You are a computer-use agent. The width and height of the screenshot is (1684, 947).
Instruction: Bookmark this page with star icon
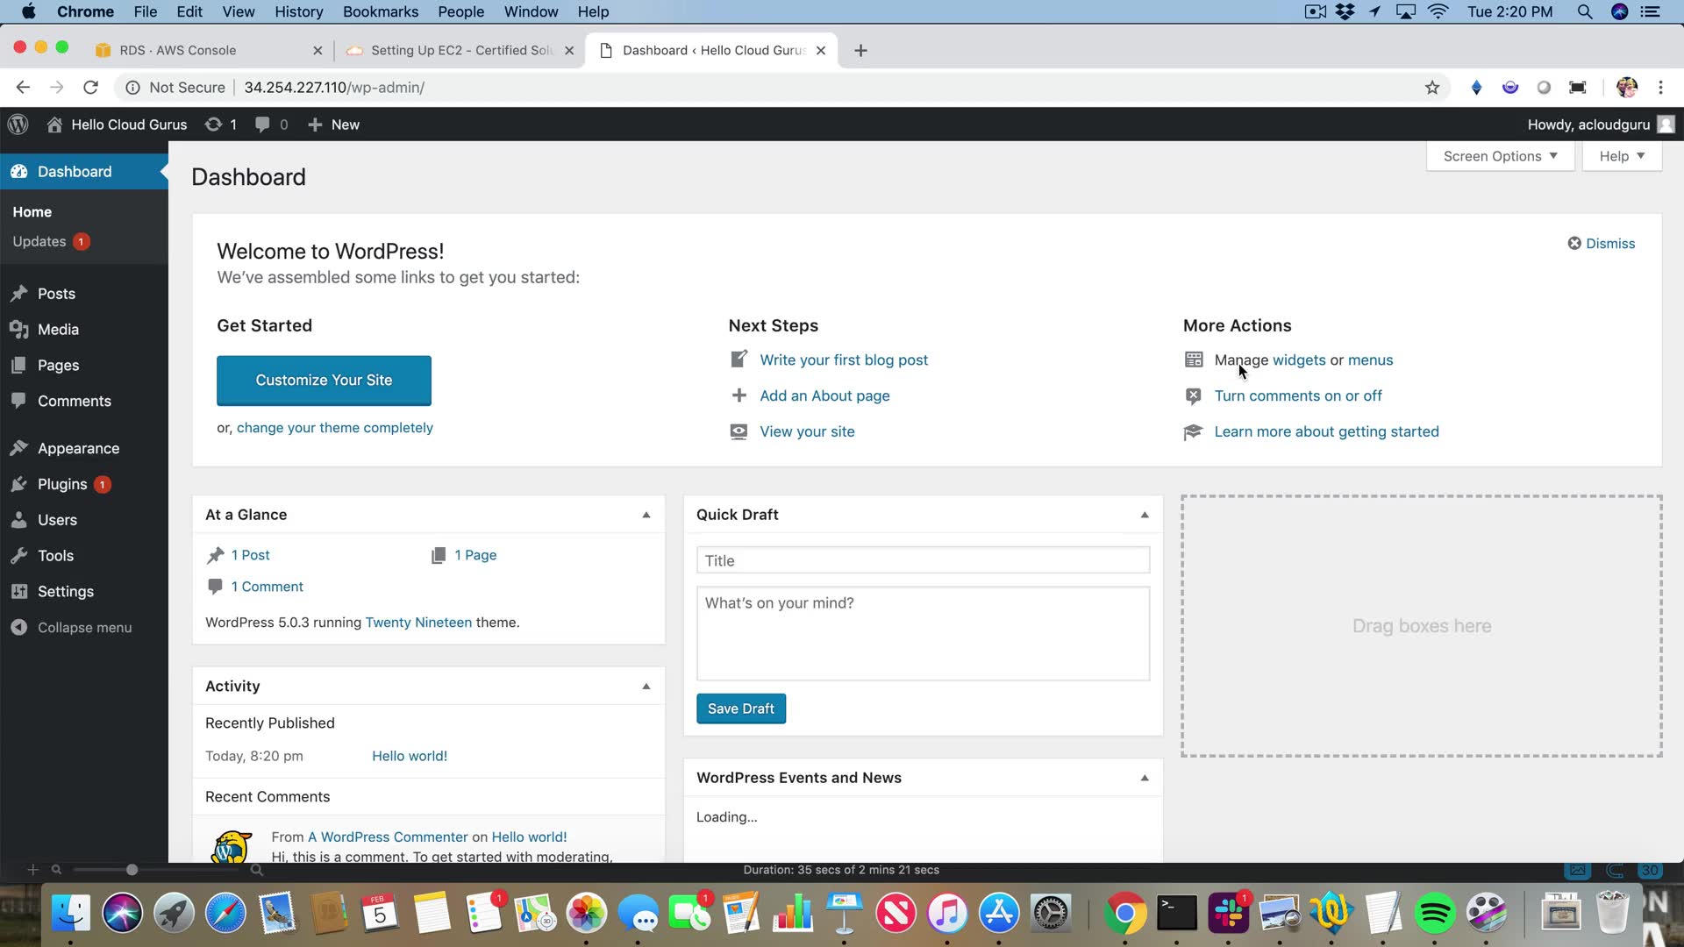(1432, 88)
